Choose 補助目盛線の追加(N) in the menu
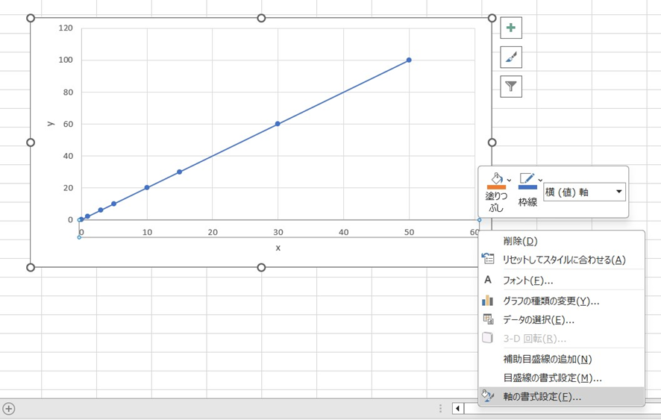Viewport: 661px width, 420px height. (547, 359)
